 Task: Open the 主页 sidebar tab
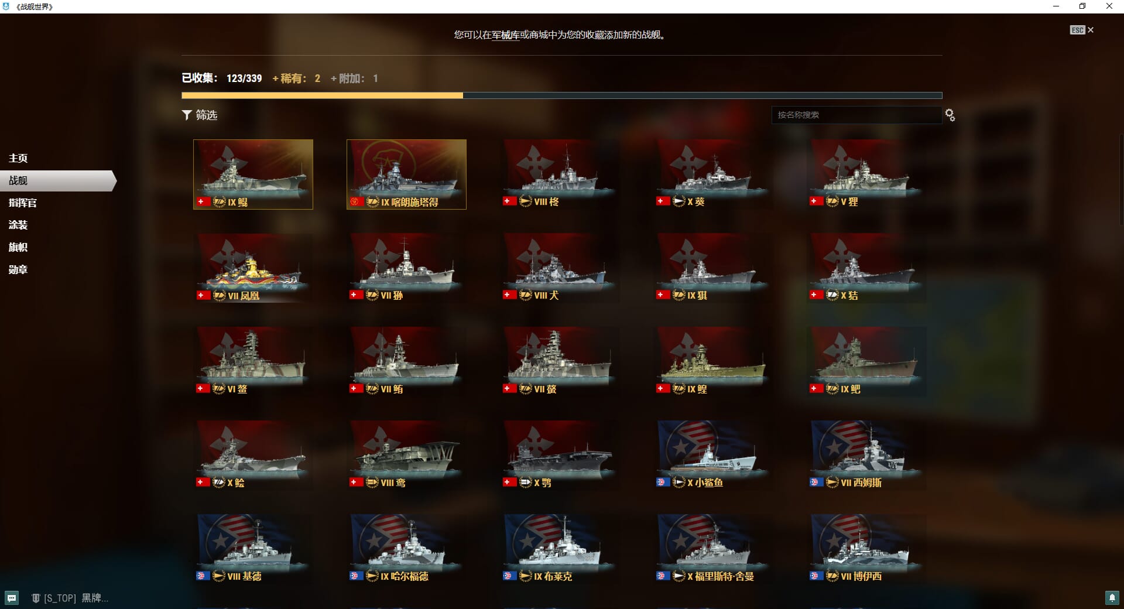pos(18,158)
